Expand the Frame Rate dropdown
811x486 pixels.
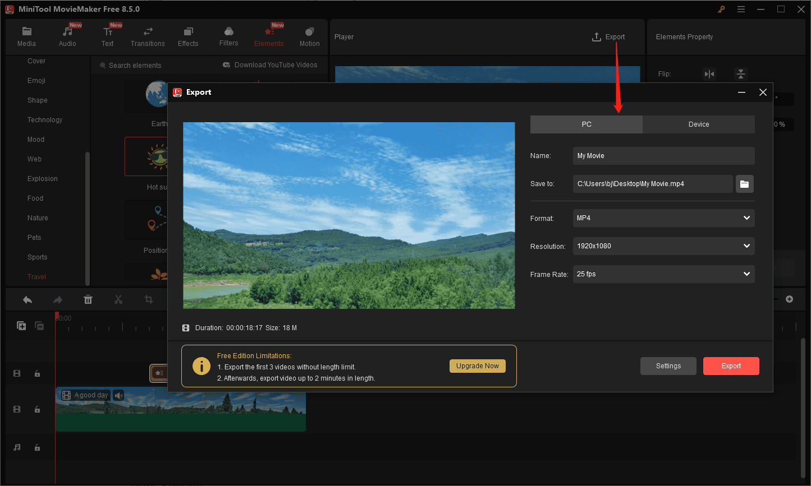pos(746,274)
